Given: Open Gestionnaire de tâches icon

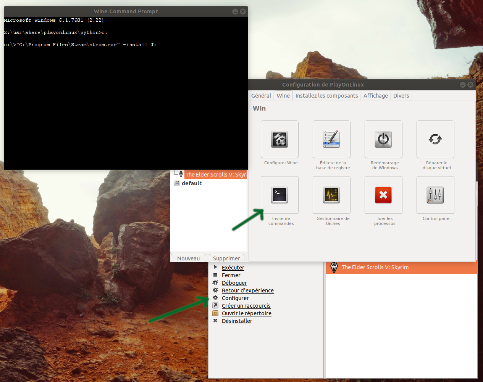Looking at the screenshot, I should (x=331, y=195).
